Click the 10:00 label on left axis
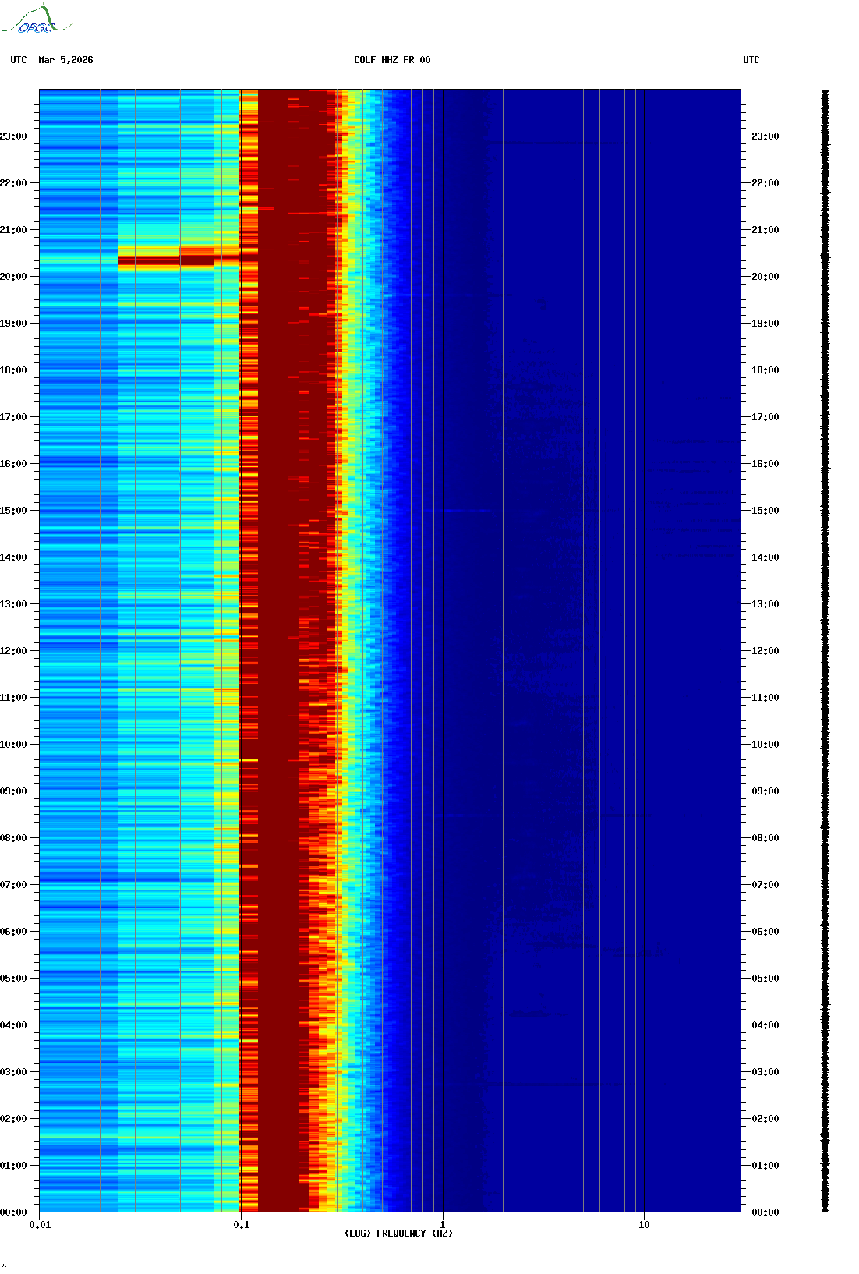Screen dimensions: 859x1274 [x=13, y=745]
